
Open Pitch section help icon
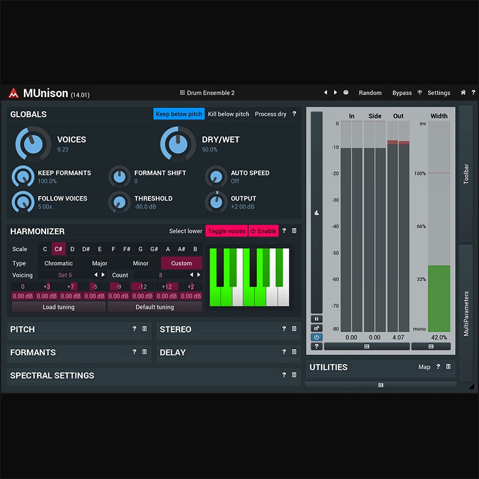134,329
